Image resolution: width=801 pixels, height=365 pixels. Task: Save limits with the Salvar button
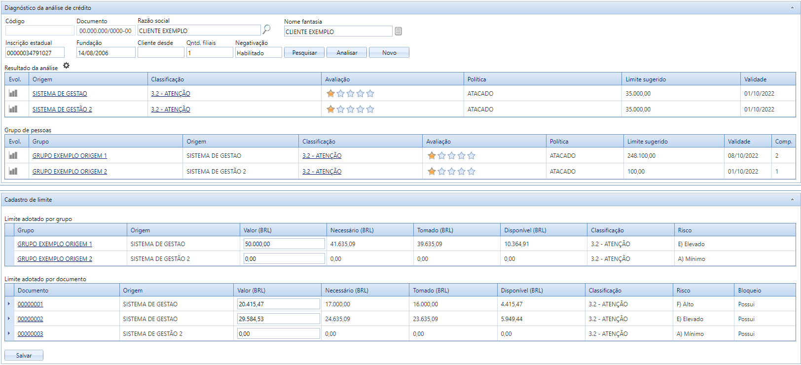pyautogui.click(x=24, y=355)
